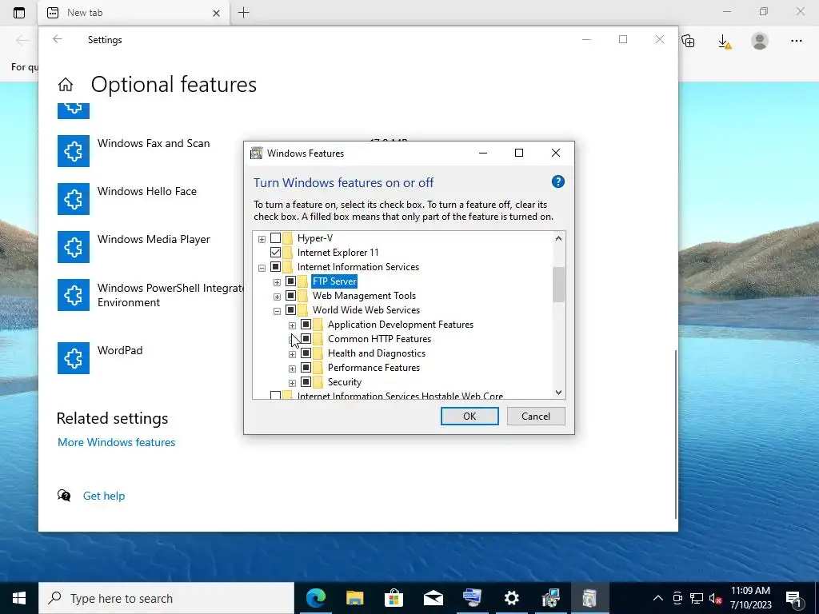Screen dimensions: 819x614
Task: Open the Get help link
Action: (104, 496)
